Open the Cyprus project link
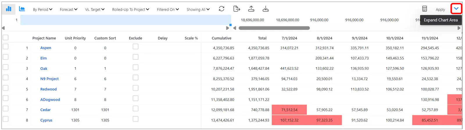Image resolution: width=465 pixels, height=130 pixels. tap(46, 120)
